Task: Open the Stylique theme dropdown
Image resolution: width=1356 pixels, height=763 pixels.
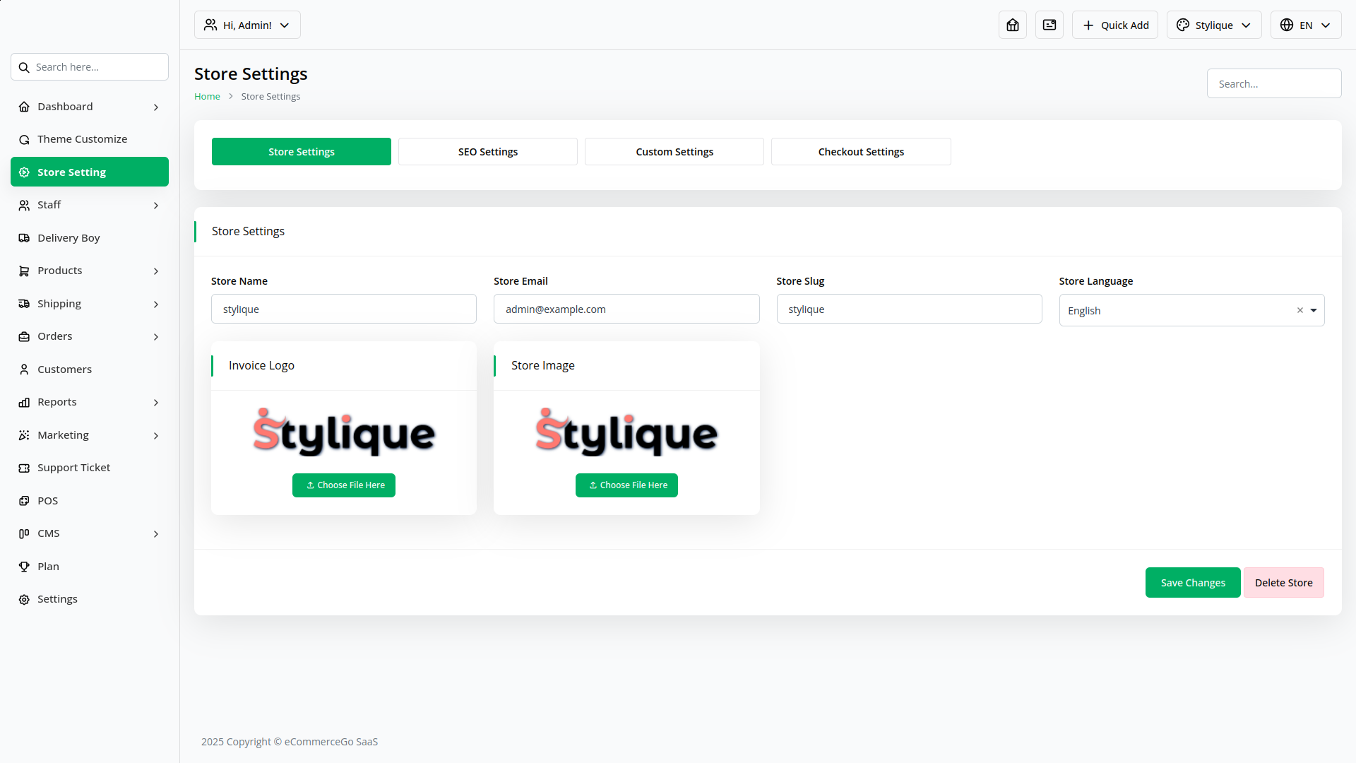Action: [1213, 25]
